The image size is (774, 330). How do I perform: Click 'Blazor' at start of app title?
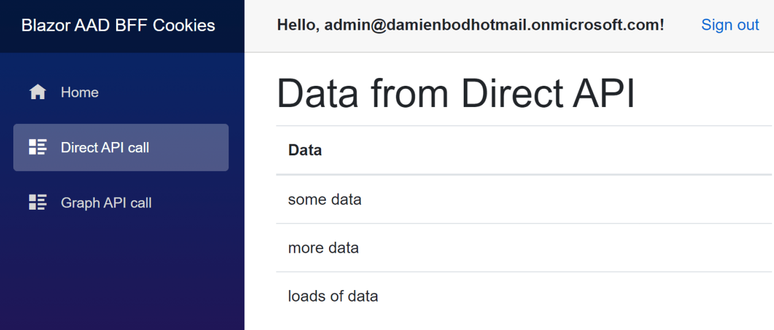point(42,25)
